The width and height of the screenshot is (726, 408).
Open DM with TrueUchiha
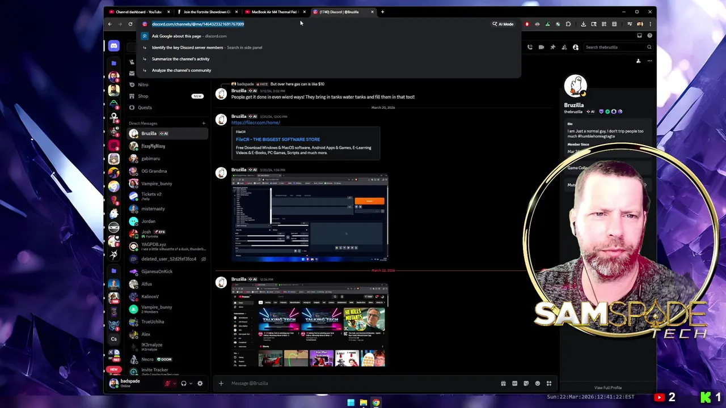point(167,322)
